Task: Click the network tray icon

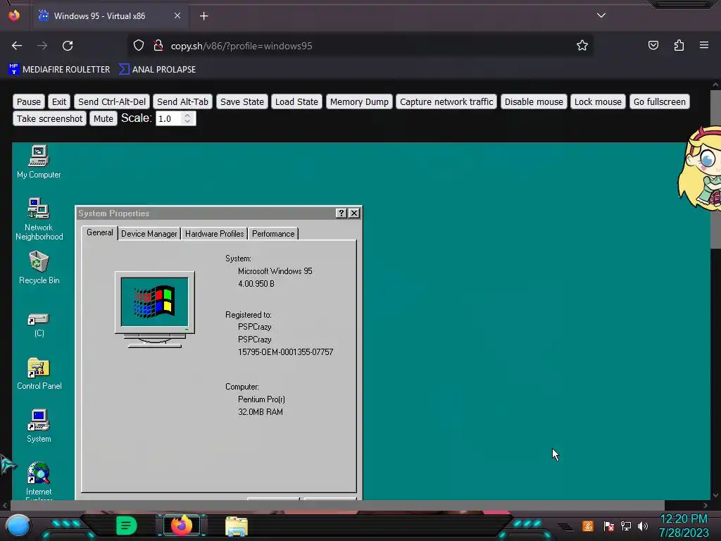Action: (626, 526)
